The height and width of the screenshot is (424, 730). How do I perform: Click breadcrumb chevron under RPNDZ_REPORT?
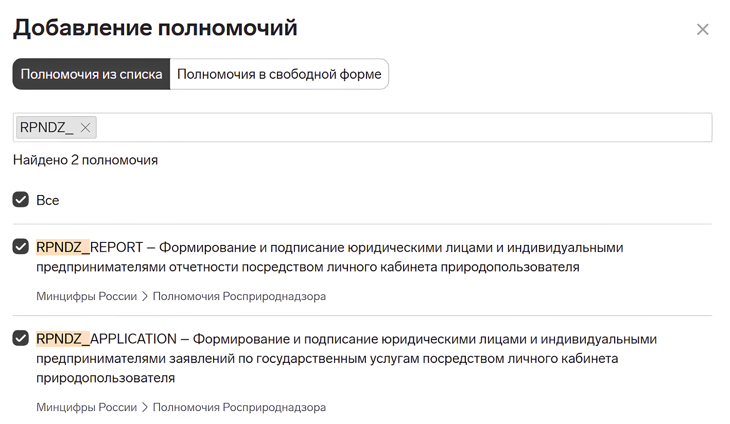tap(145, 296)
